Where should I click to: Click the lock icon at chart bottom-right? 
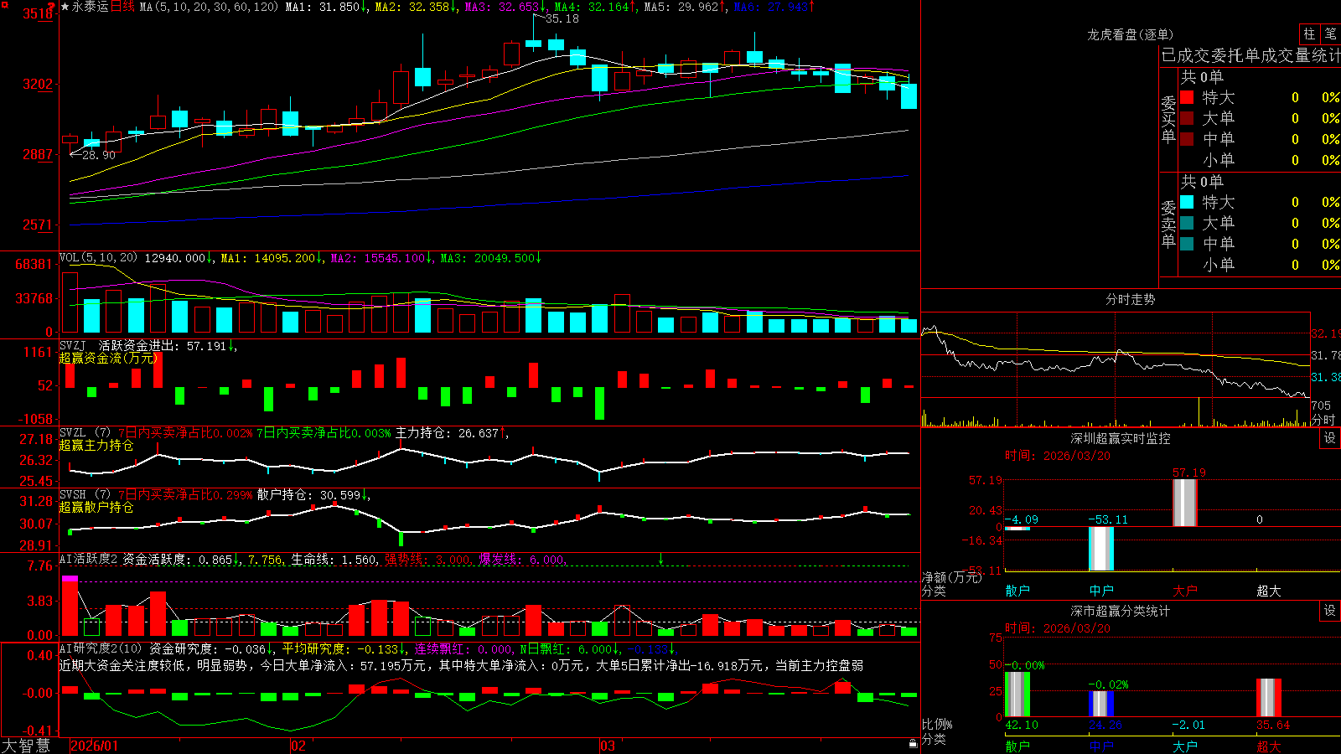(x=914, y=744)
